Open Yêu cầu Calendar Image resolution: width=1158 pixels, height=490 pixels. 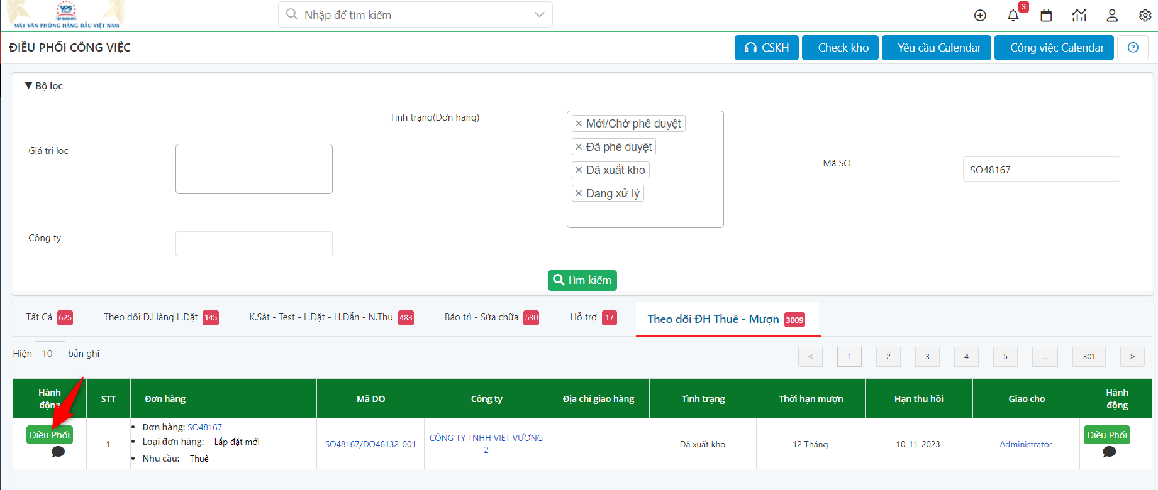937,48
